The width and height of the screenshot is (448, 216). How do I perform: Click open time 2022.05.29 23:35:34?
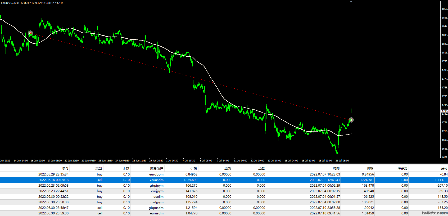tap(53, 174)
